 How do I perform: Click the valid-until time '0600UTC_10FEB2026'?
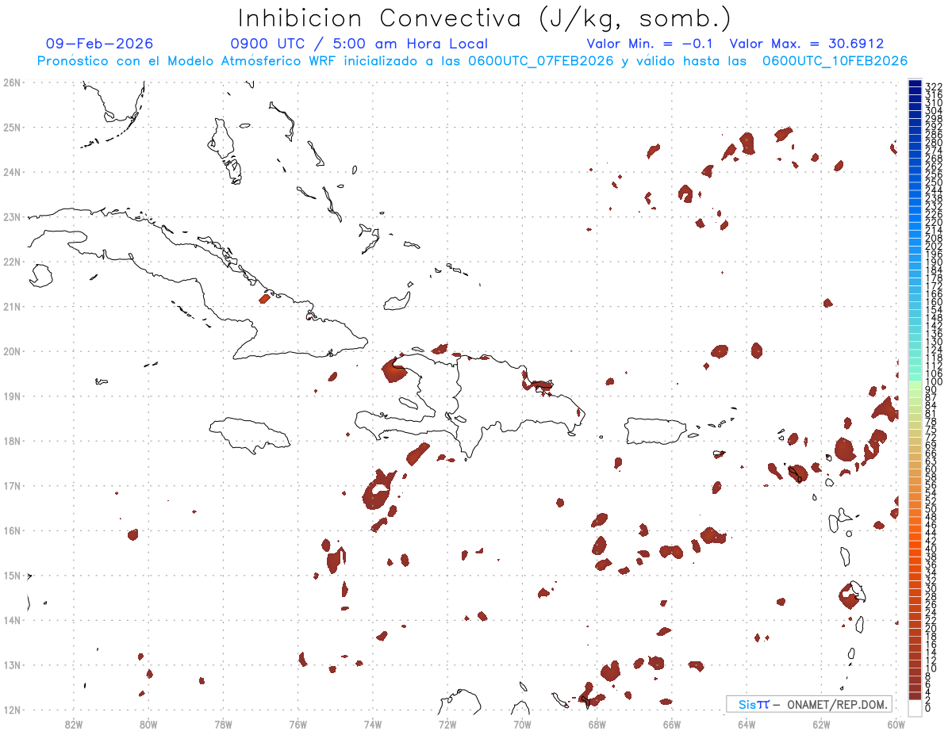[x=835, y=61]
